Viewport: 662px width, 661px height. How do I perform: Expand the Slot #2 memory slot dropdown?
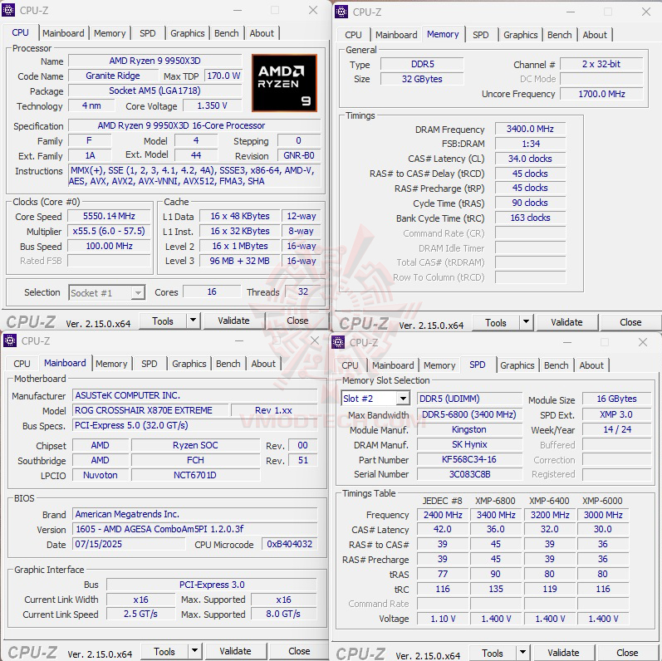point(403,399)
